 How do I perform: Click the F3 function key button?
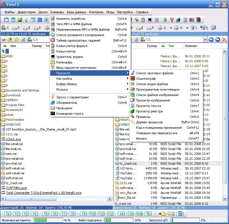click(x=26, y=214)
